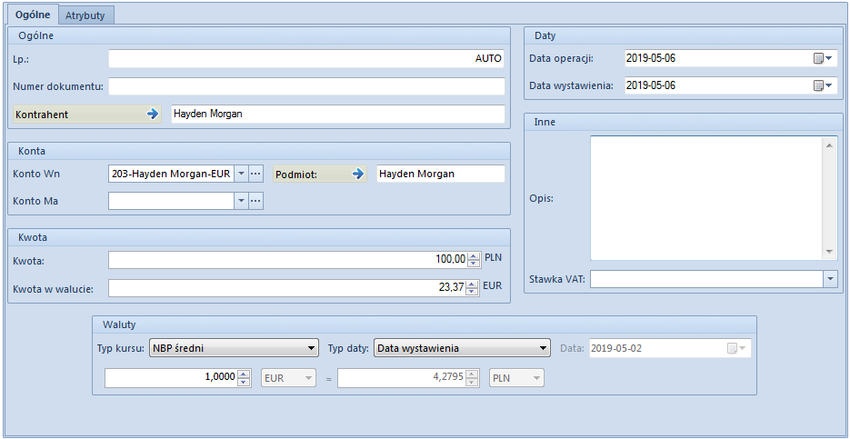Increase Kwota value with up spinner

coord(474,256)
